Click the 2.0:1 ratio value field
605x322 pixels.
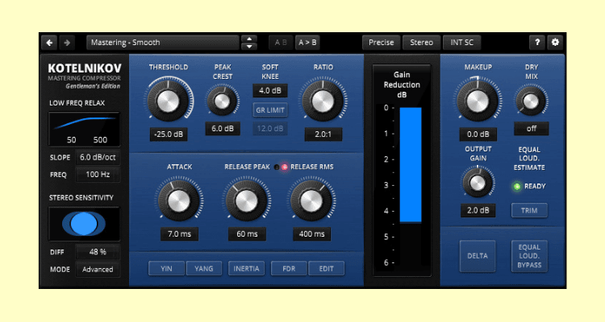click(323, 134)
